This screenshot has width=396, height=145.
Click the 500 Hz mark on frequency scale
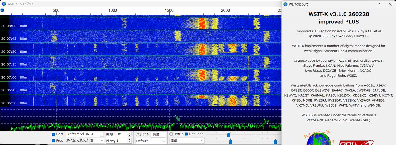pyautogui.click(x=57, y=11)
